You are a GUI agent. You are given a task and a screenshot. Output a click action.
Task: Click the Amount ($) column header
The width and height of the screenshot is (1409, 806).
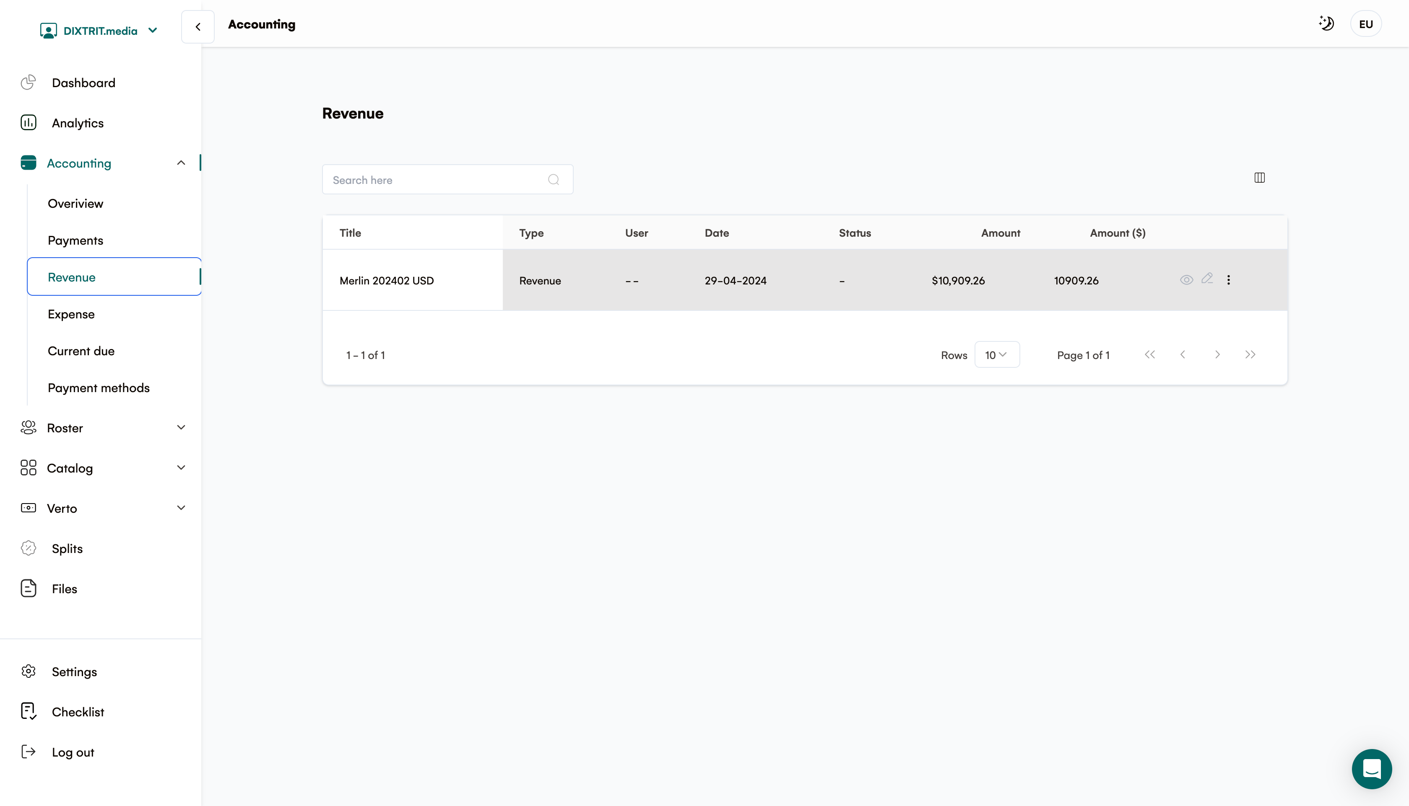(1118, 233)
